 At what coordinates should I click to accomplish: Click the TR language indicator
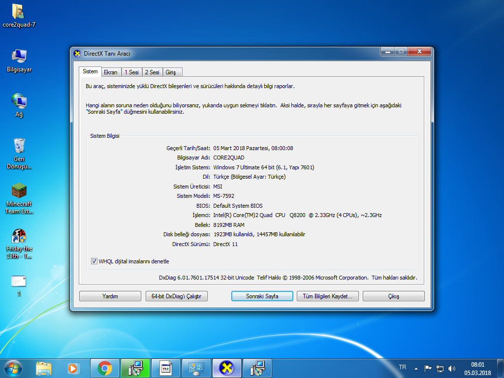point(403,367)
